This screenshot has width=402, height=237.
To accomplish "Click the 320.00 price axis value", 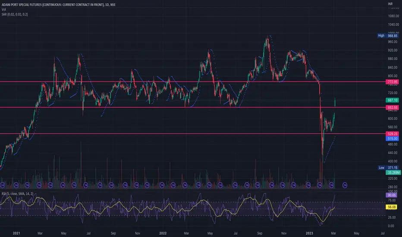I will tap(393, 178).
